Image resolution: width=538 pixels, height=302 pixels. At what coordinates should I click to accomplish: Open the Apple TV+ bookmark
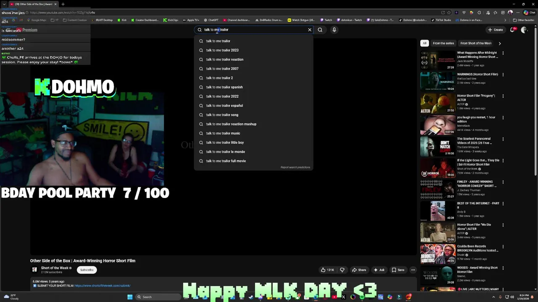click(x=191, y=20)
